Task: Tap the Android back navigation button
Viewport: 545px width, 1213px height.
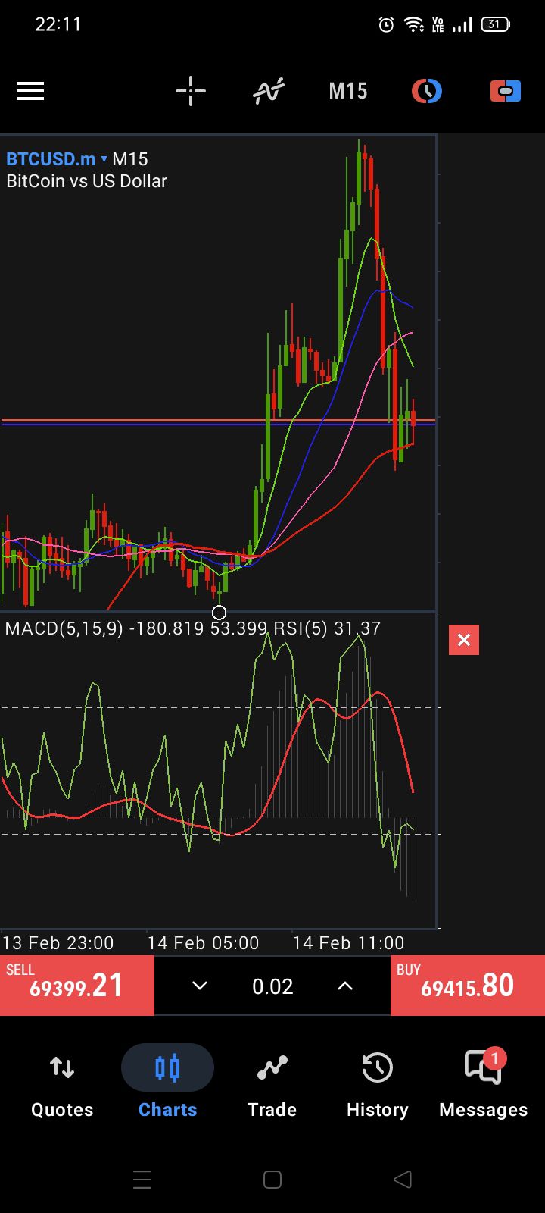Action: [x=403, y=1179]
